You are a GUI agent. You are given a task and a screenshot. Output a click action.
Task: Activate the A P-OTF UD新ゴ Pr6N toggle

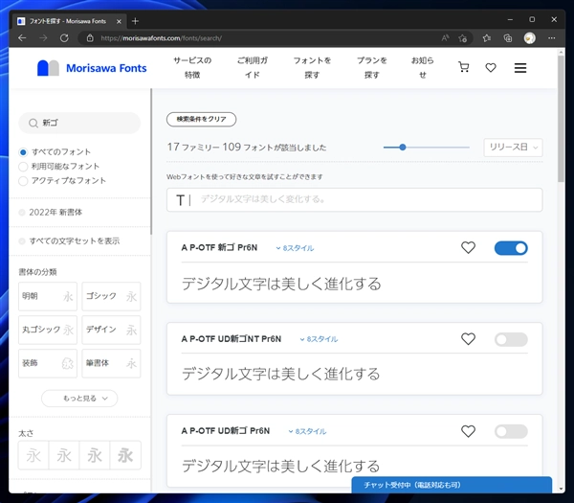coord(511,431)
